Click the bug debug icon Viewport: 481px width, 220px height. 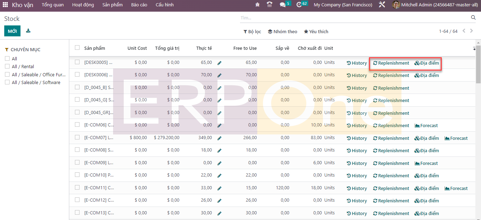pyautogui.click(x=257, y=5)
